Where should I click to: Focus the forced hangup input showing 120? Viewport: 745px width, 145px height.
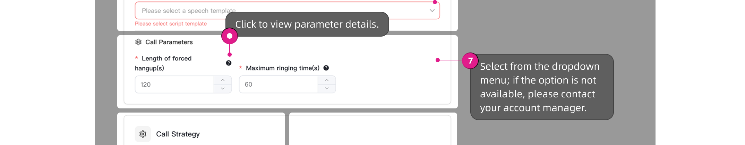174,85
